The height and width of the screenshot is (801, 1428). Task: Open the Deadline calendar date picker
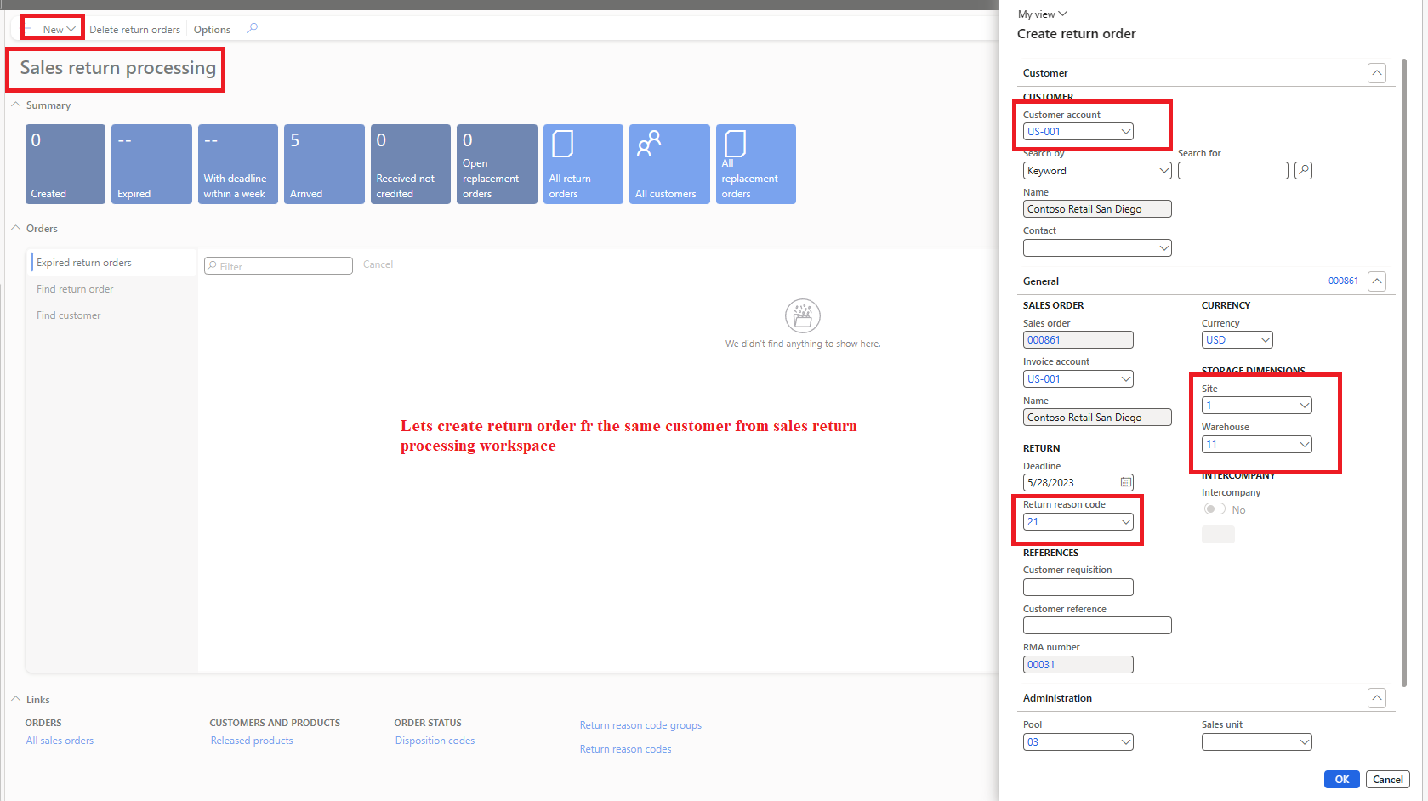tap(1126, 482)
